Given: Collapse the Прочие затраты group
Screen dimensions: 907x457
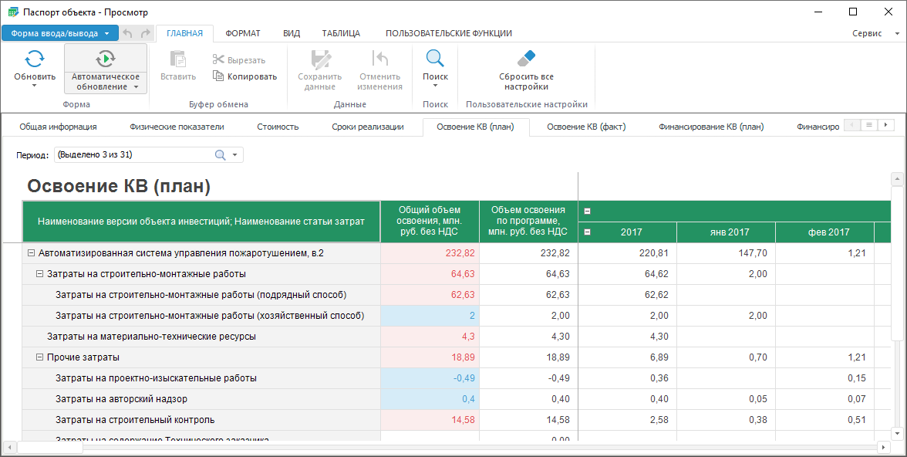Looking at the screenshot, I should pos(39,357).
